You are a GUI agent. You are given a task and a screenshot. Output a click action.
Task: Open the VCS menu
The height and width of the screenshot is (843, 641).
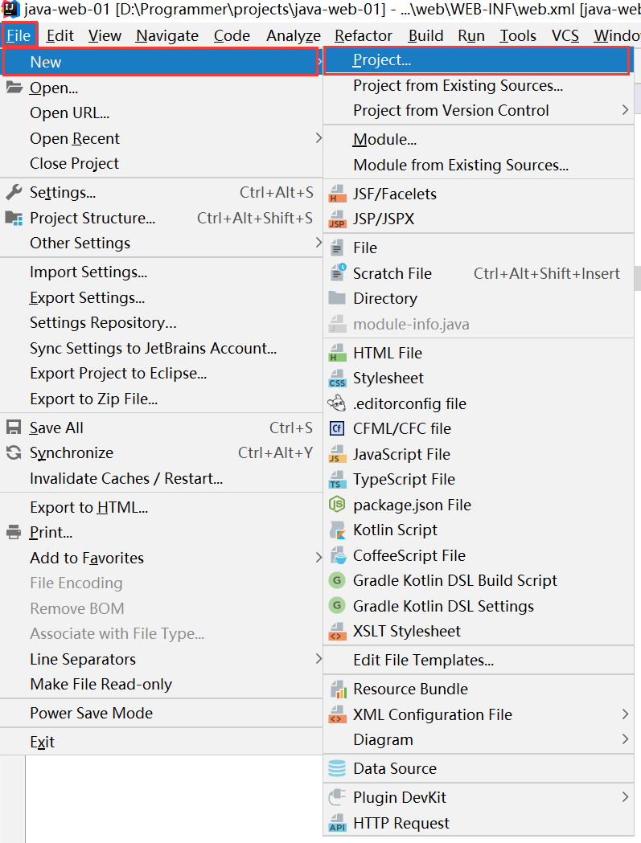click(565, 35)
